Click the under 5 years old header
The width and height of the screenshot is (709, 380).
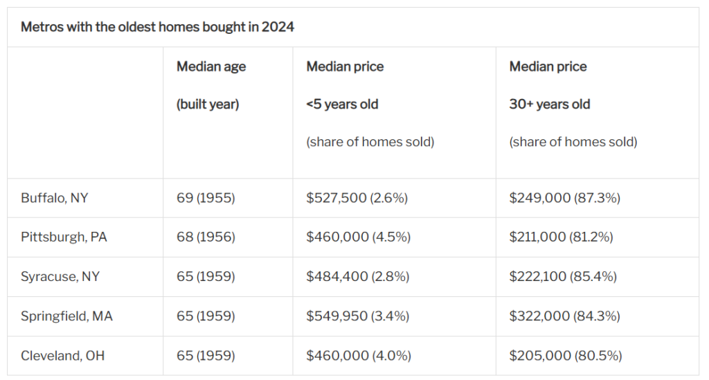[x=343, y=105]
